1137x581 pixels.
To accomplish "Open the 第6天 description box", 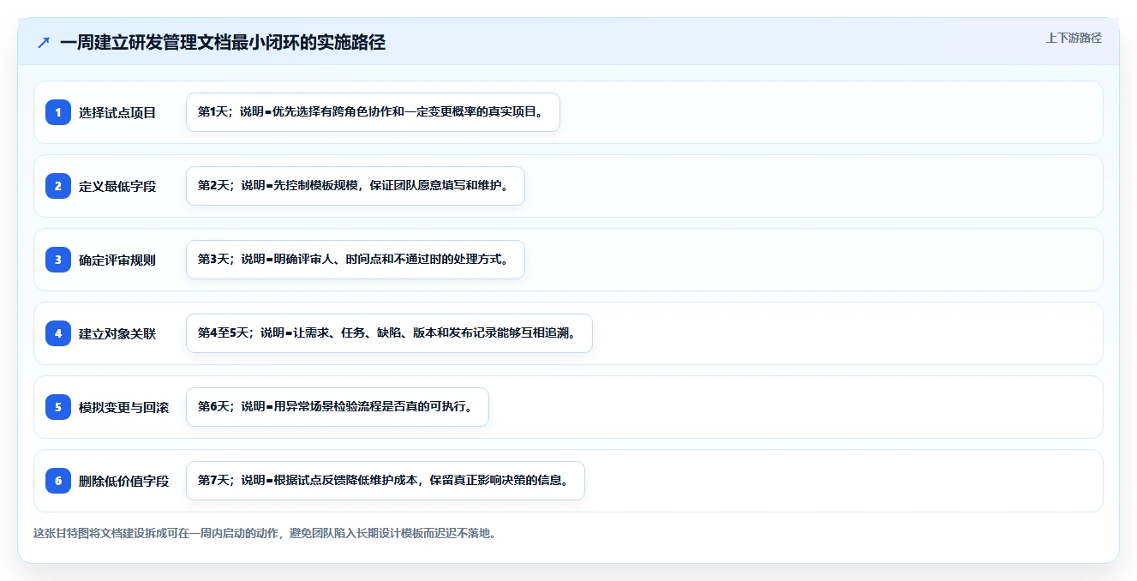I will (337, 407).
